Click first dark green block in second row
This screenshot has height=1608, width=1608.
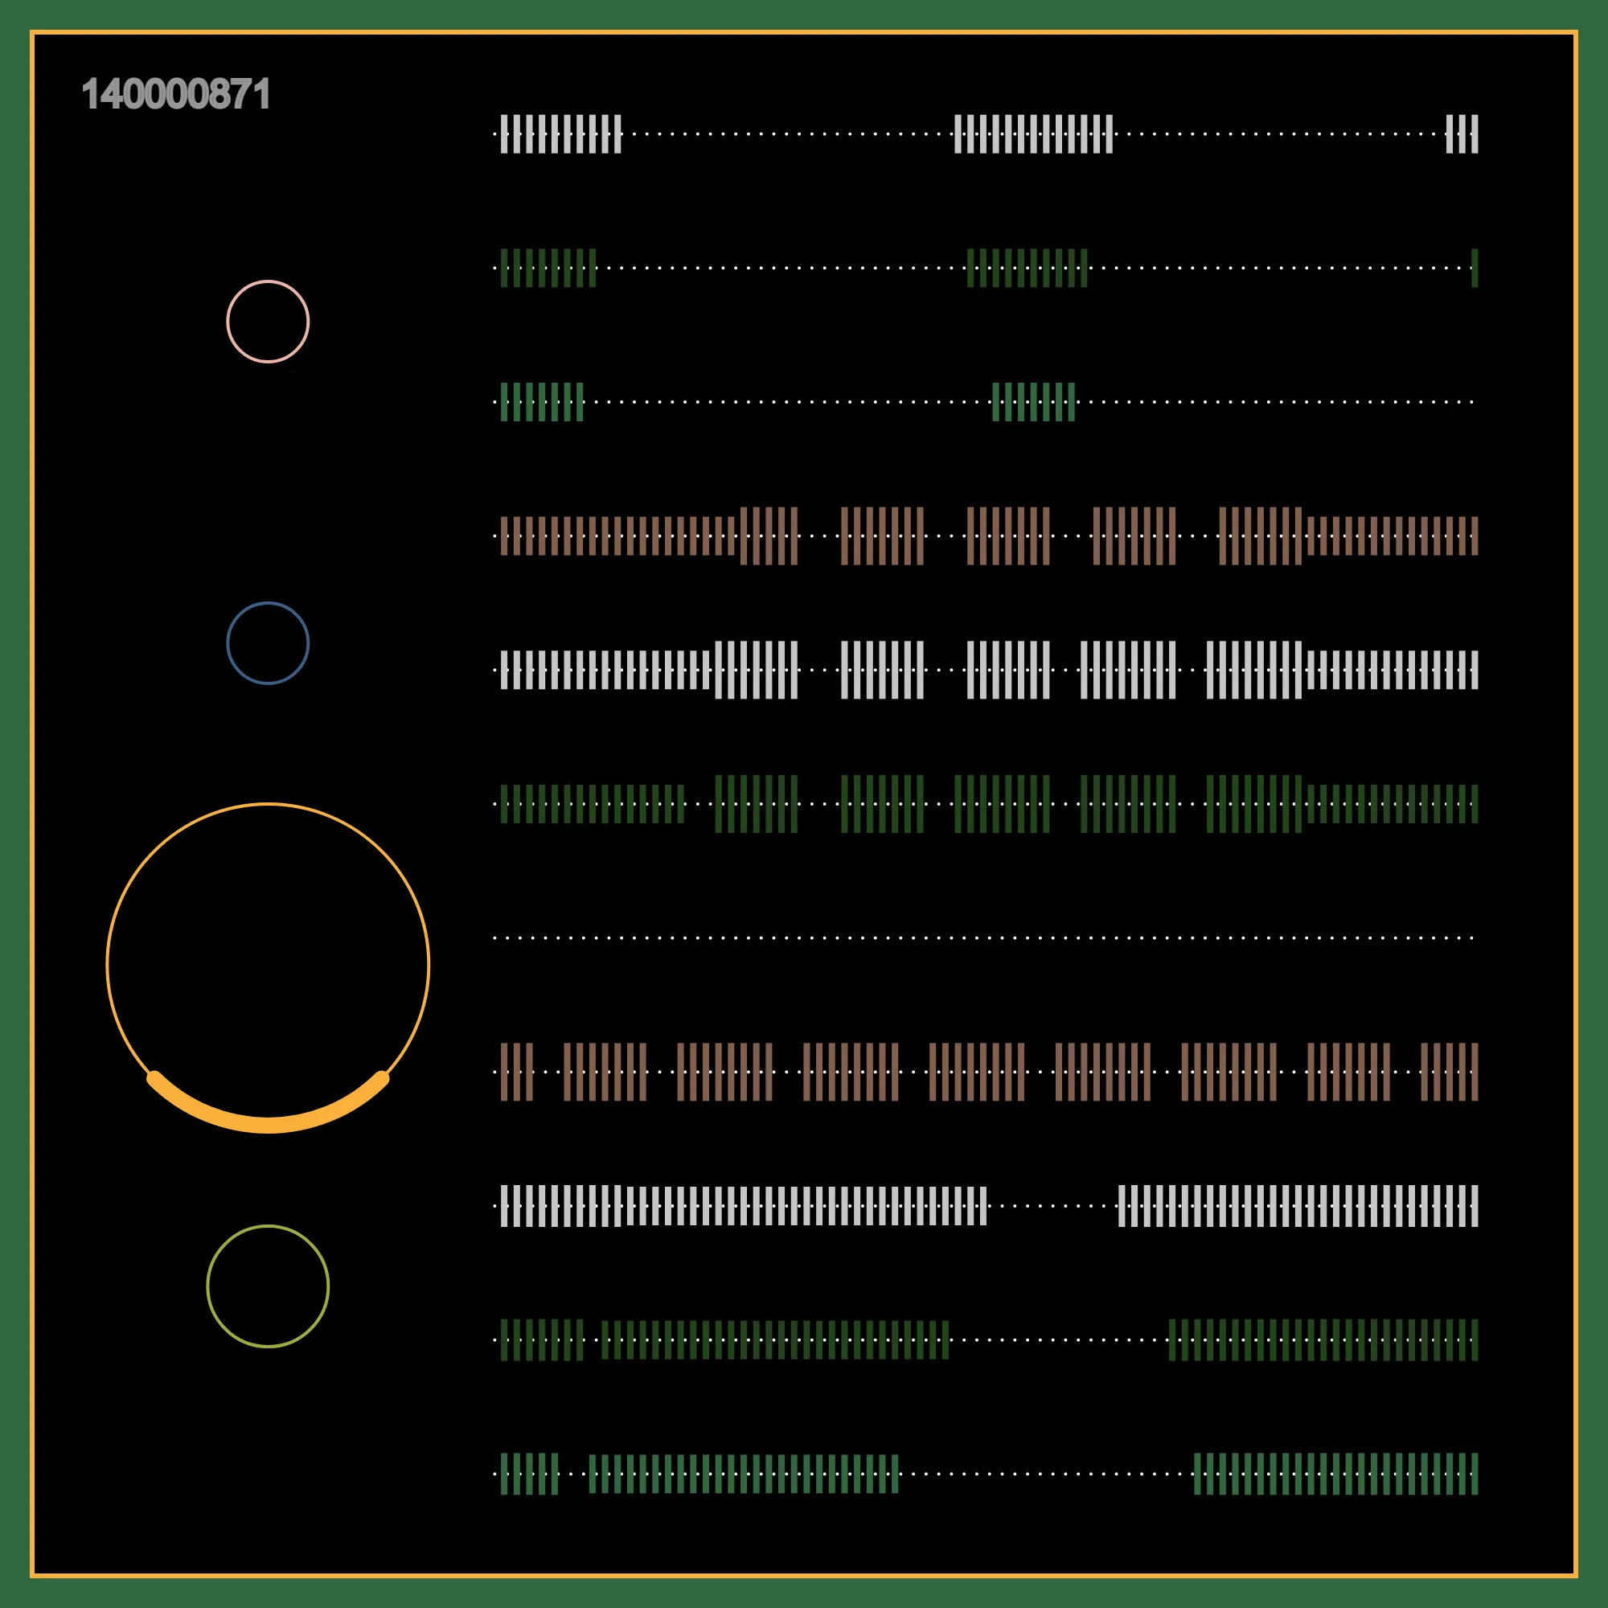pos(548,268)
